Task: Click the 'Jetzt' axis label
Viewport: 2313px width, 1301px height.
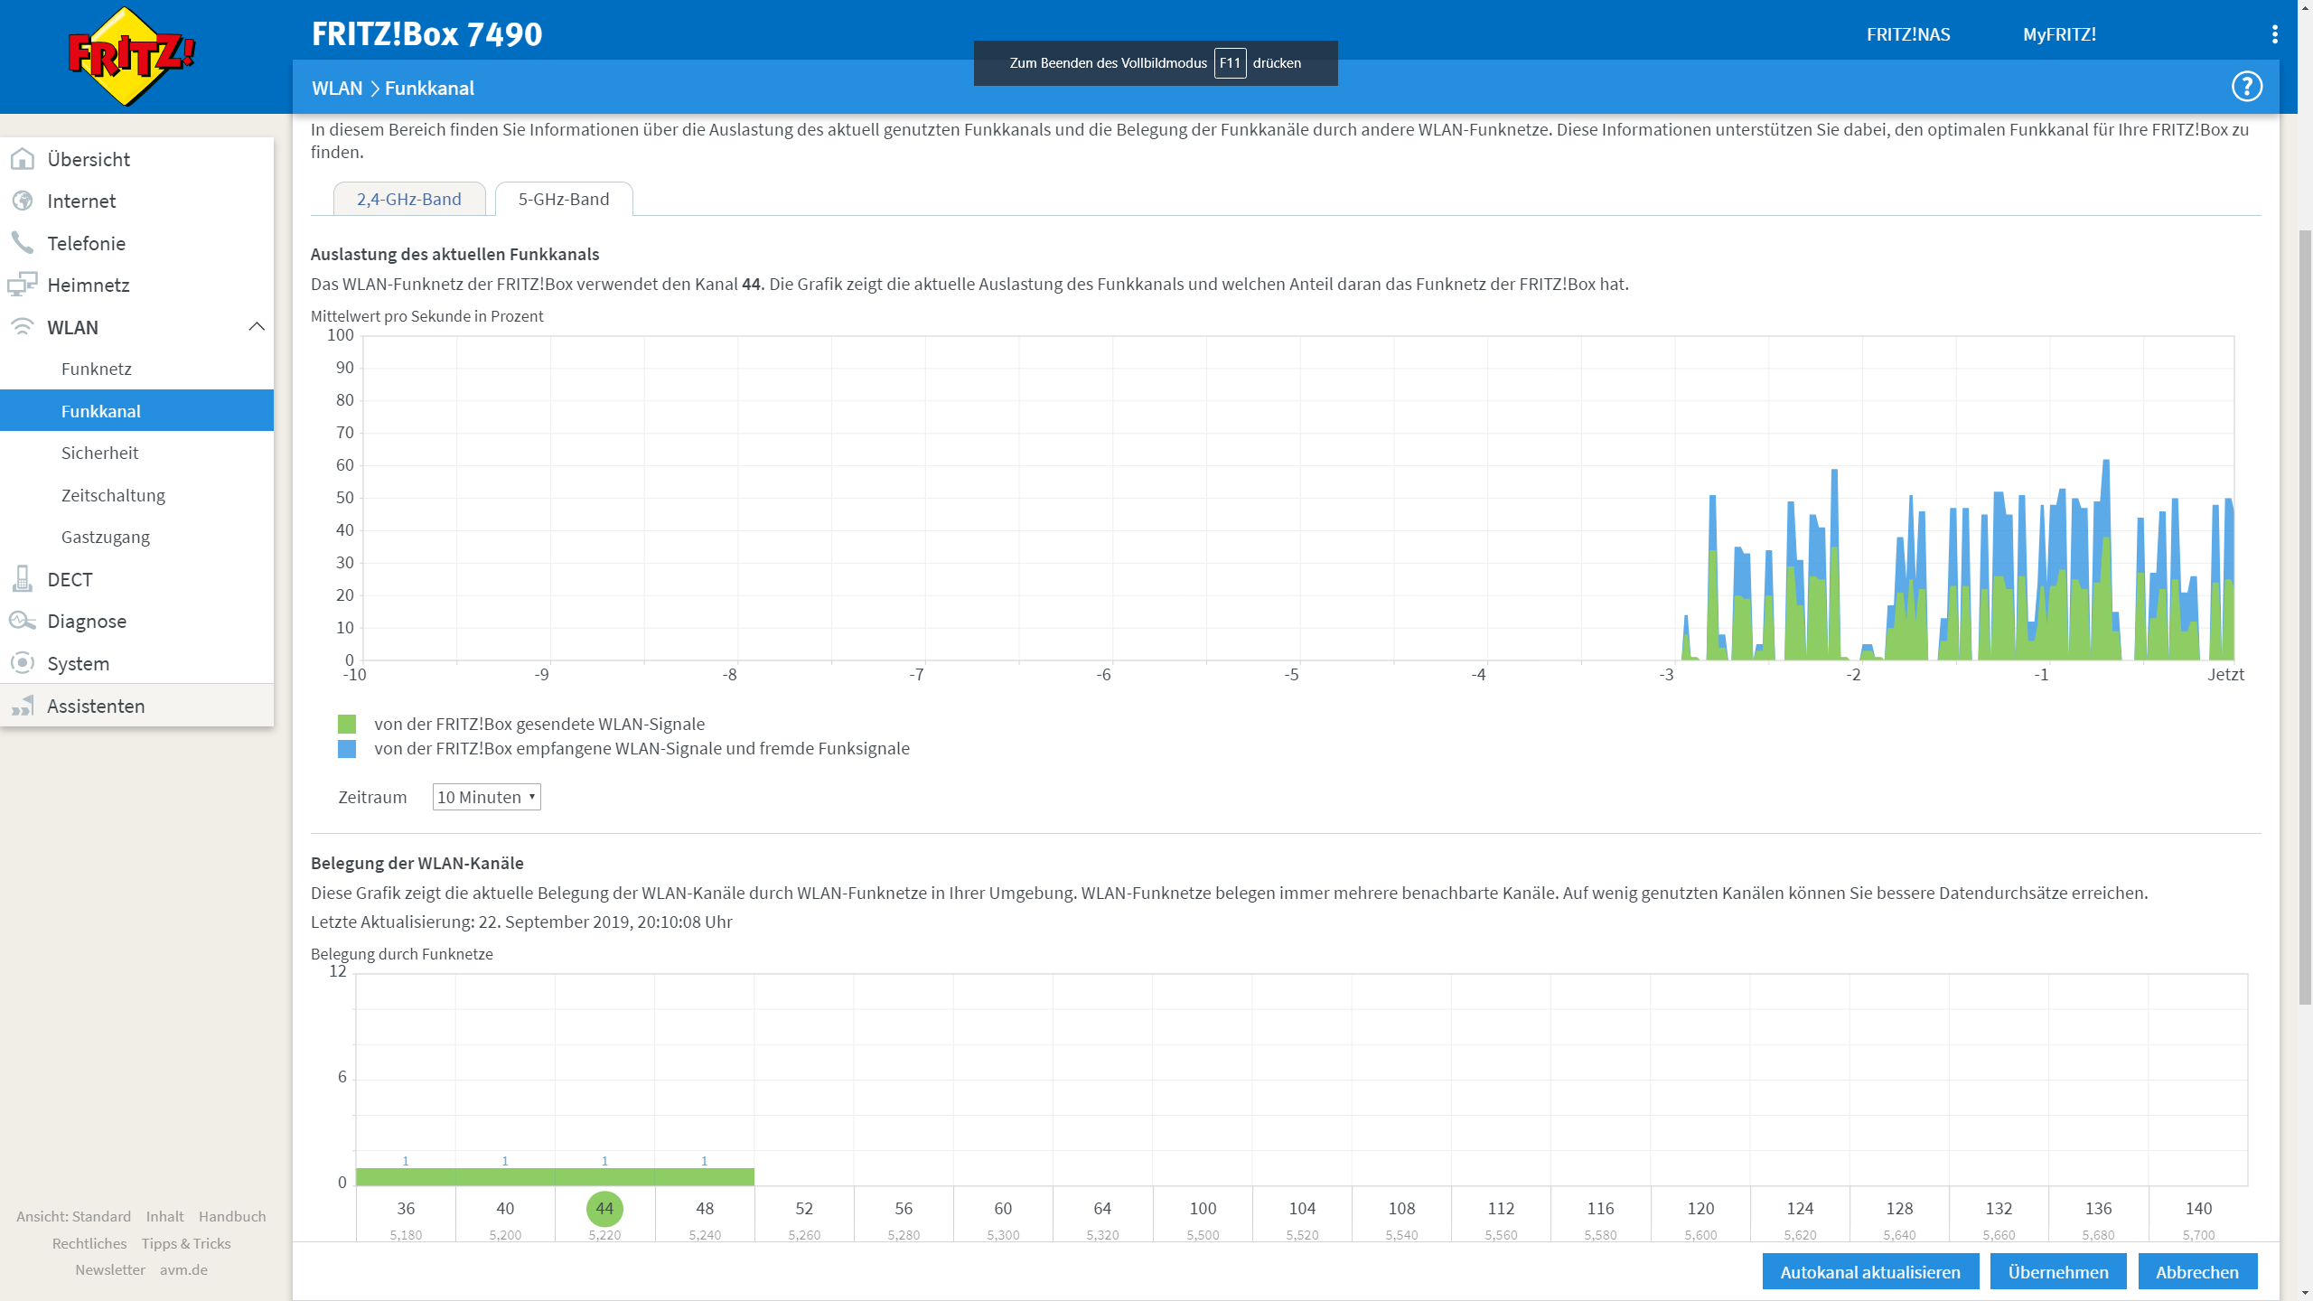Action: point(2225,674)
